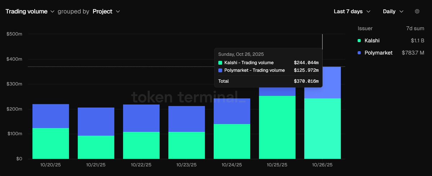Toggle the Kalshi series in legend
Viewport: 432px width, 176px height.
[x=372, y=41]
